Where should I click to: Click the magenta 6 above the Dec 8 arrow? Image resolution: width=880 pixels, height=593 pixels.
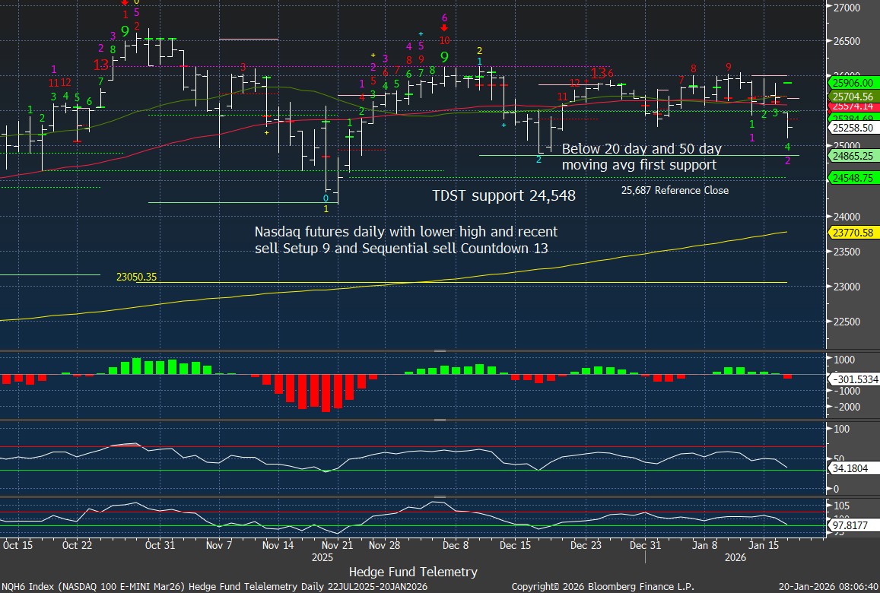pyautogui.click(x=444, y=17)
